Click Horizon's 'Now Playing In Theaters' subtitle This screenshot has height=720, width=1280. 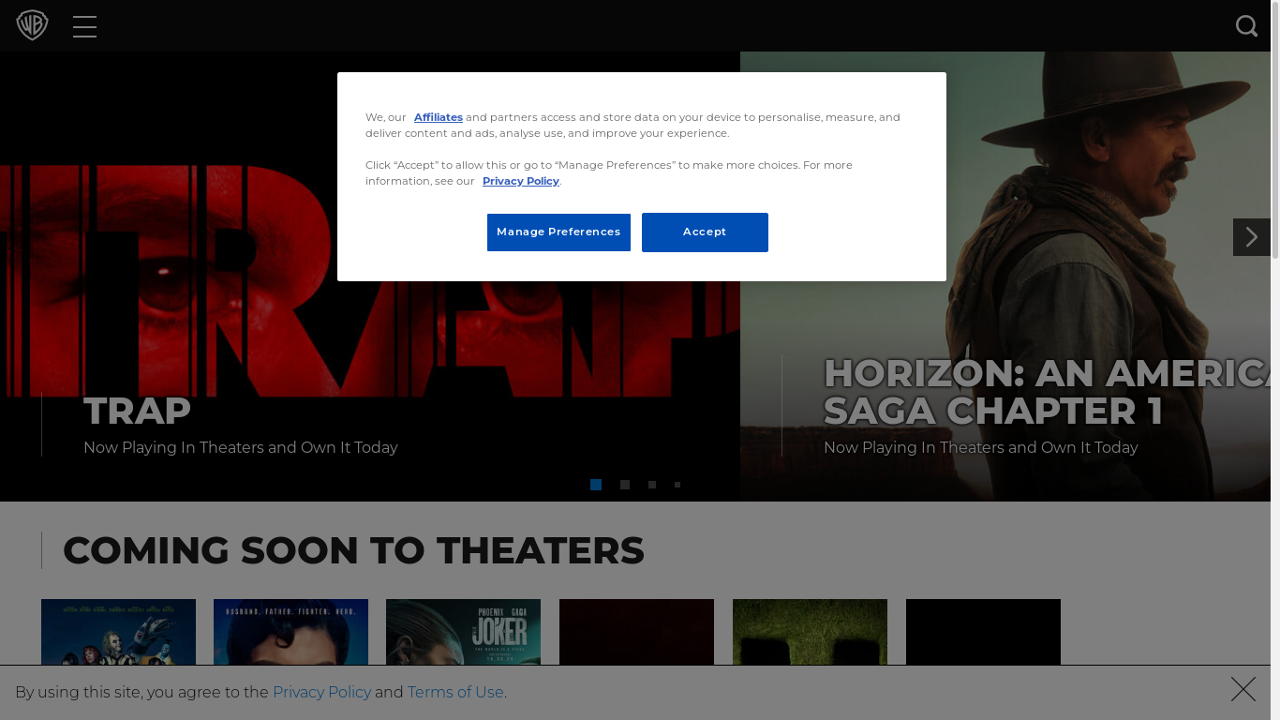tap(981, 447)
